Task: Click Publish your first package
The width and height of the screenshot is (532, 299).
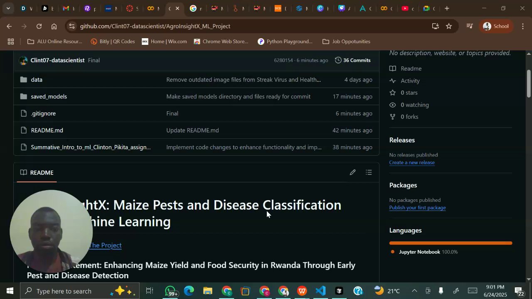Action: point(417,208)
